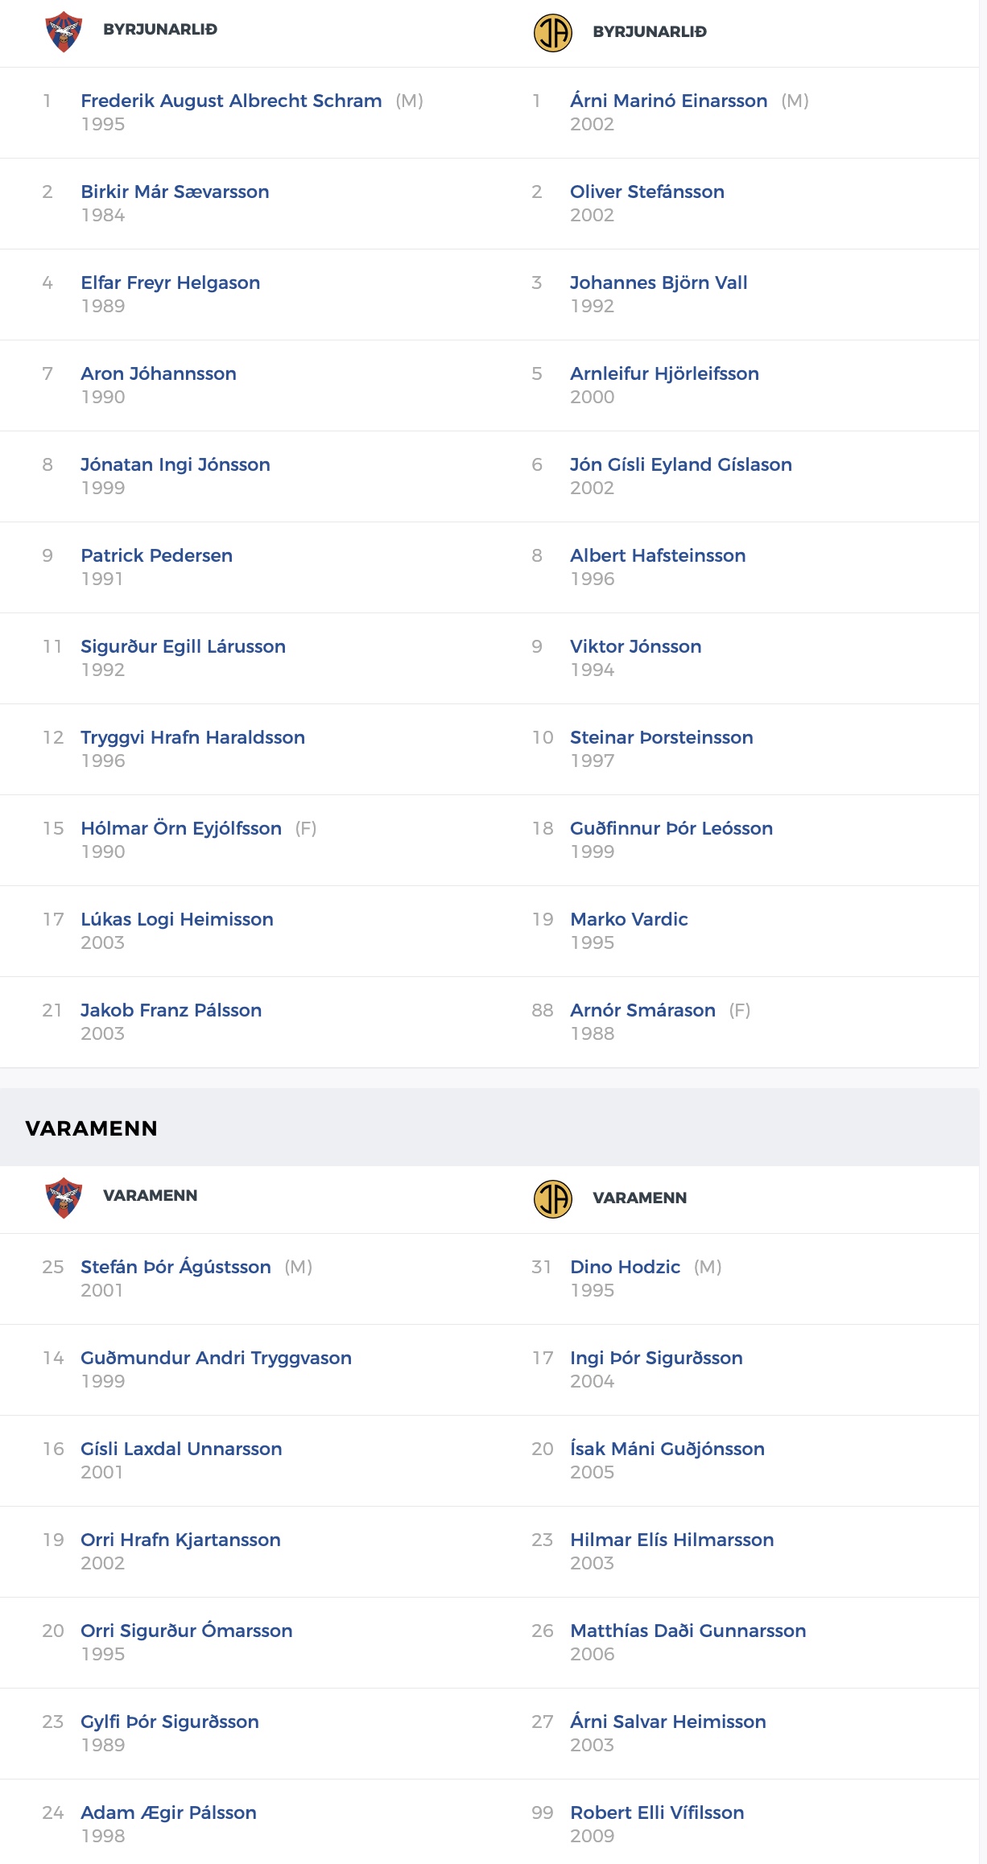Viewport: 987px width, 1864px height.
Task: Select Robert Elli Vífilsson, number 99
Action: pyautogui.click(x=657, y=1812)
